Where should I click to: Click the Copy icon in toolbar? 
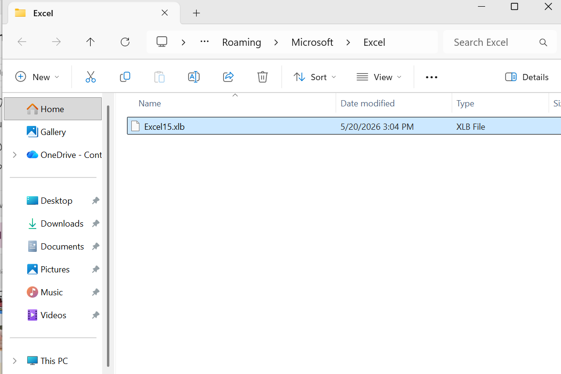pos(125,77)
